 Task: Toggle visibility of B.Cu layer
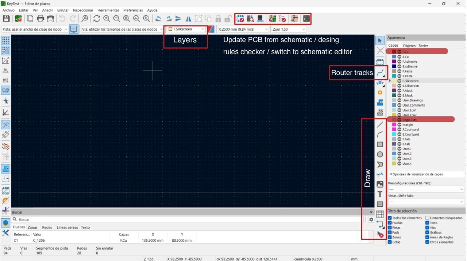[399, 57]
